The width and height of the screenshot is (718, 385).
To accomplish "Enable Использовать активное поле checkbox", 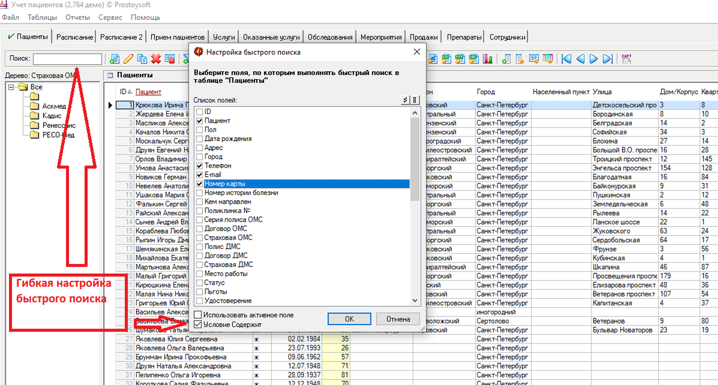I will point(197,315).
